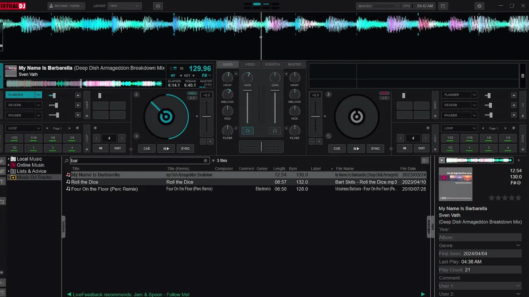Click the left deck SYNC button
Screen dimensions: 529x297
coord(186,148)
